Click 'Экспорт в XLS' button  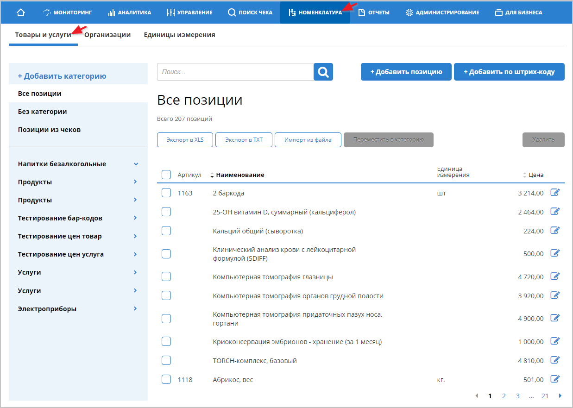click(185, 140)
